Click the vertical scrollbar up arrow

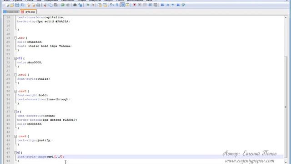(x=286, y=17)
